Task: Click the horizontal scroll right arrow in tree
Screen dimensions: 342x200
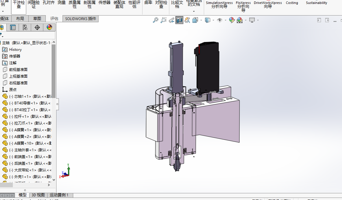Action: [x=49, y=185]
